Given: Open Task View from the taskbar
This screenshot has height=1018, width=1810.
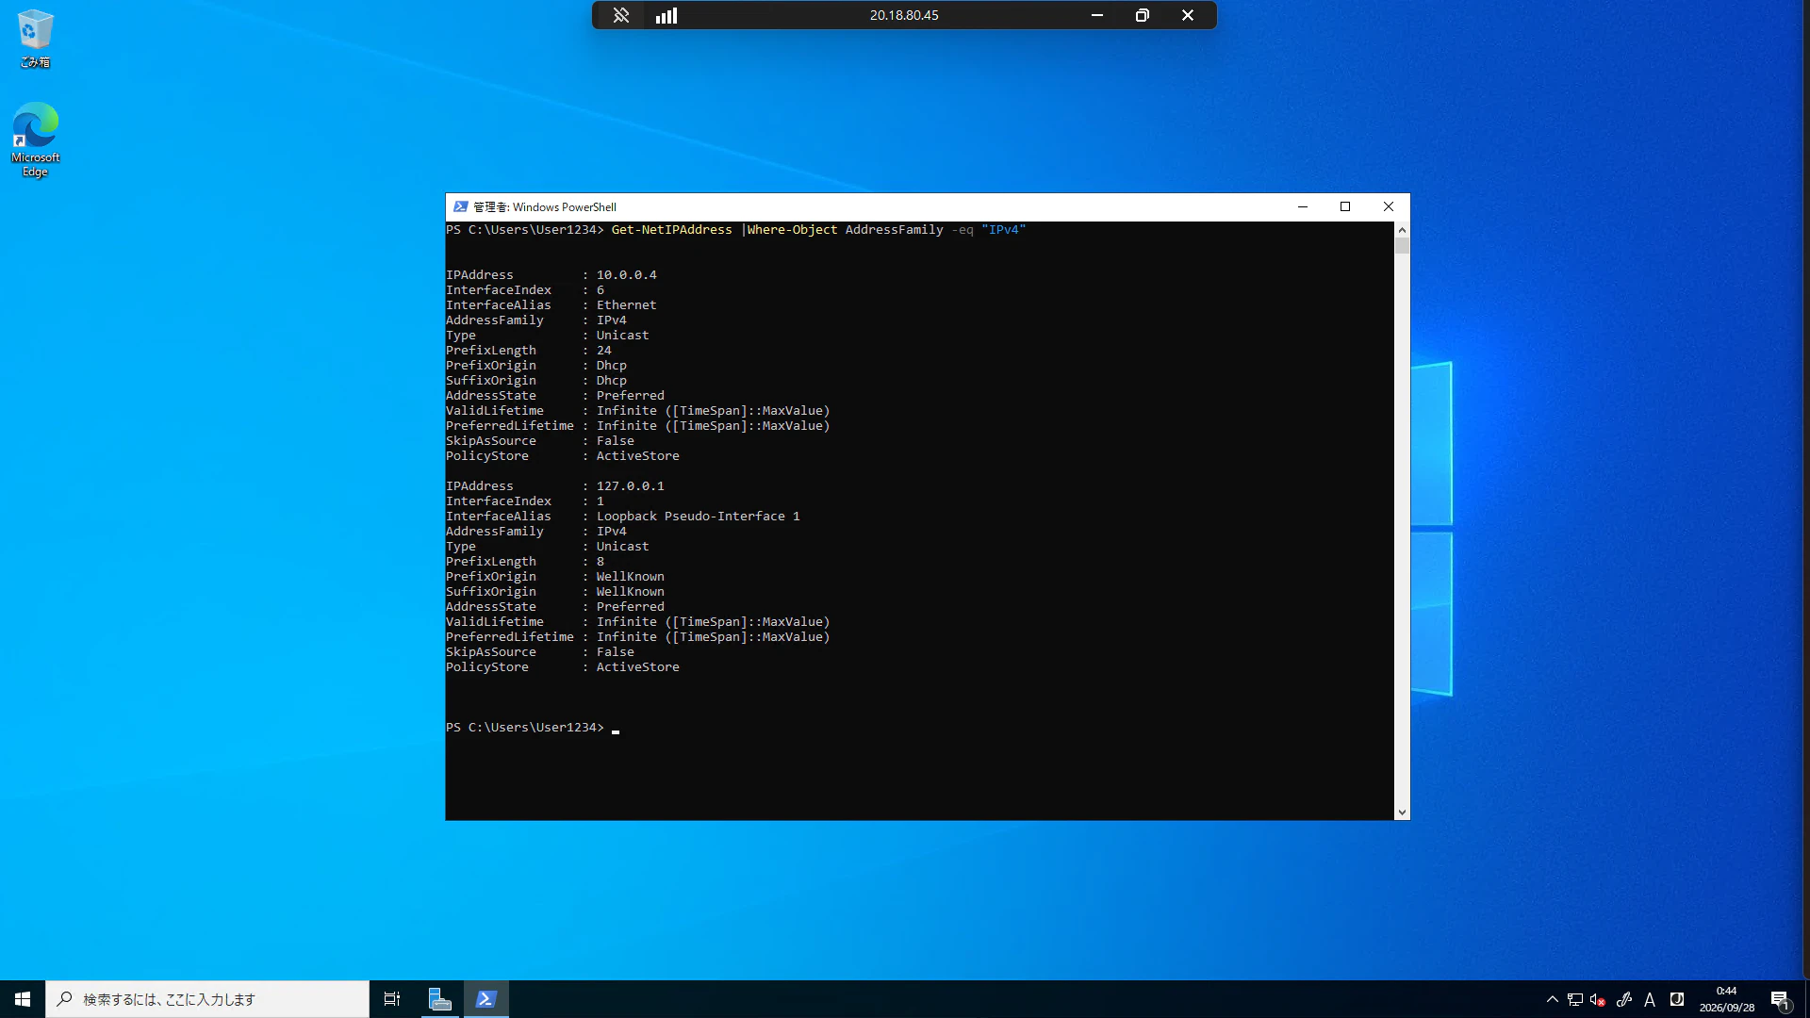Looking at the screenshot, I should pyautogui.click(x=392, y=999).
